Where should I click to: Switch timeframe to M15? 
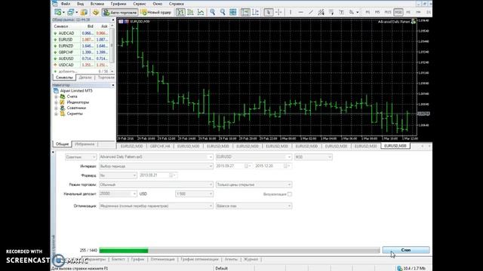point(388,12)
